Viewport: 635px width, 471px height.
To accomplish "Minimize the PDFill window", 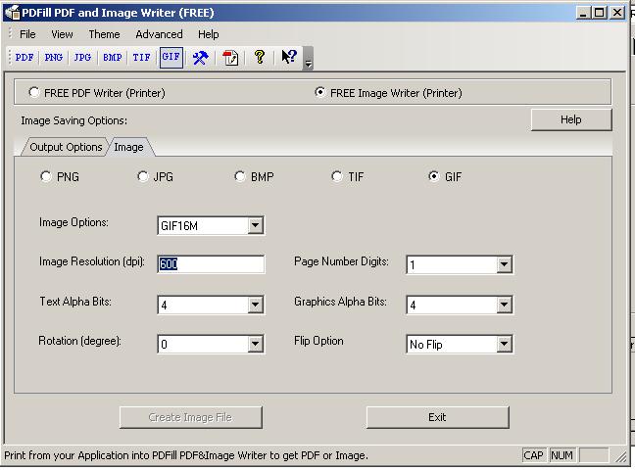I will (583, 13).
